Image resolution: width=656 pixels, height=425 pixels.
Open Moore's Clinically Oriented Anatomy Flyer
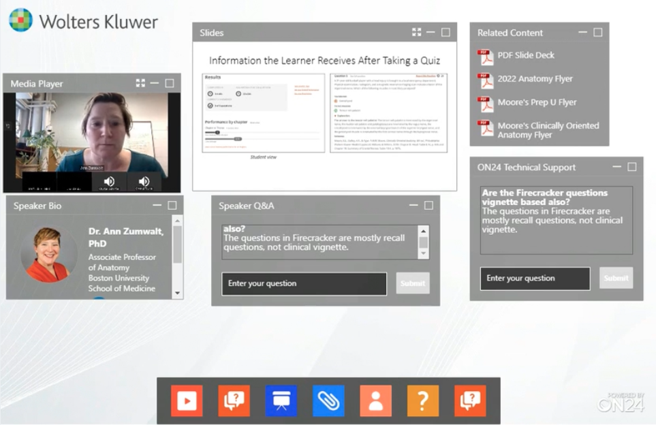pyautogui.click(x=548, y=130)
